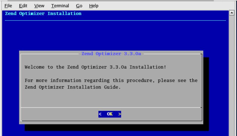The height and width of the screenshot is (136, 237).
Task: Click the 'Zend Optimizer Installation' header text
Action: pyautogui.click(x=43, y=14)
